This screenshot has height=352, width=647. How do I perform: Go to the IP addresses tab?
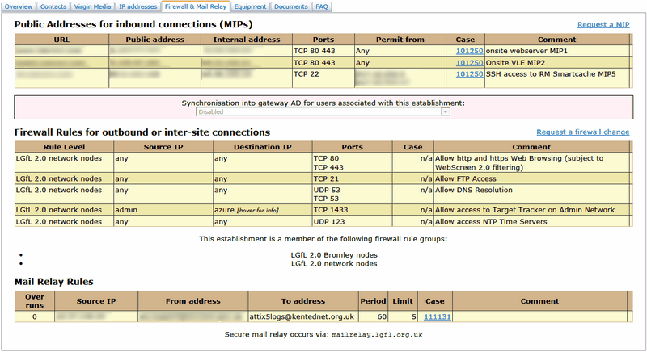[137, 6]
